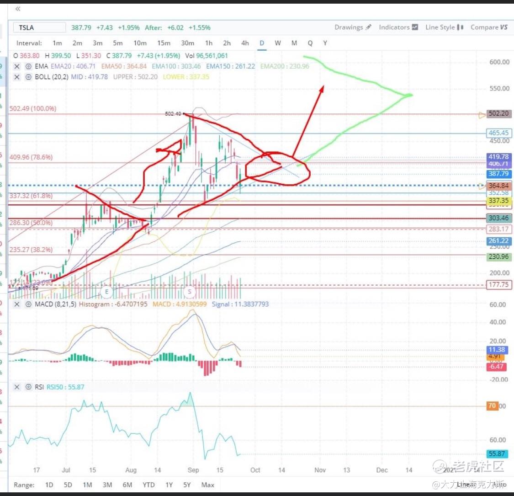514x496 pixels.
Task: Set range to 5Y
Action: [x=187, y=485]
